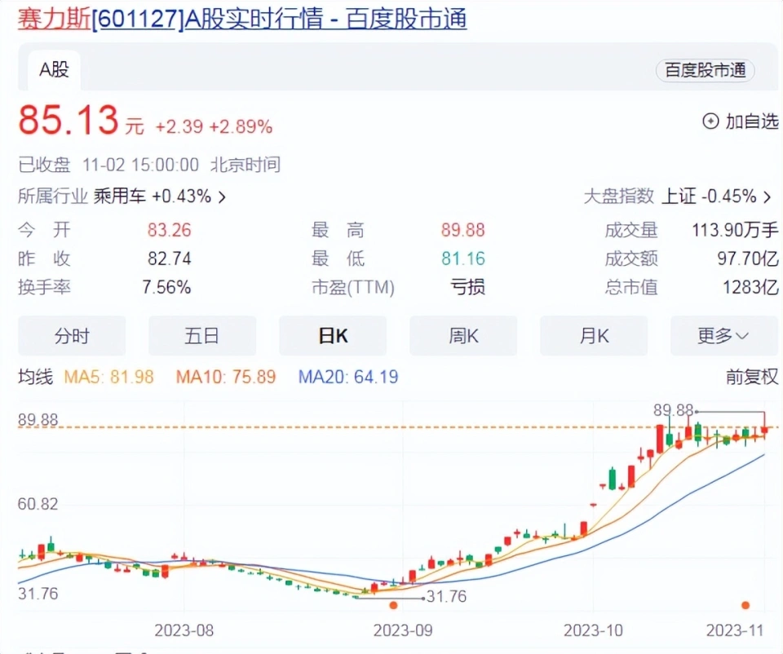Click the 2023-09 date axis label
Screen dimensions: 783x654
403,630
